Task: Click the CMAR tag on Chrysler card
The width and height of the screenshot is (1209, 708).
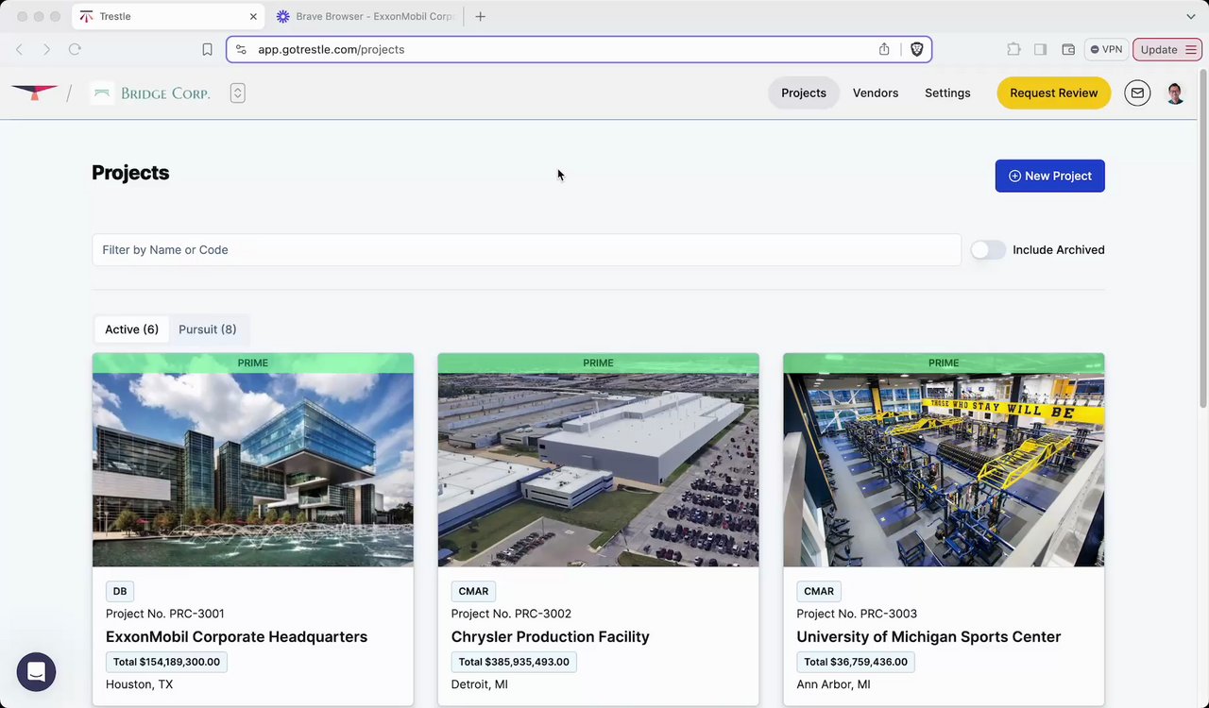Action: (473, 592)
